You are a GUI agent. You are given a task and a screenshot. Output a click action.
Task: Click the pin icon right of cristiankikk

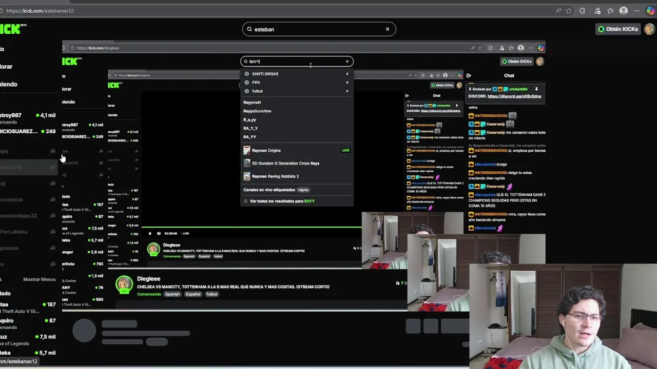(x=536, y=89)
